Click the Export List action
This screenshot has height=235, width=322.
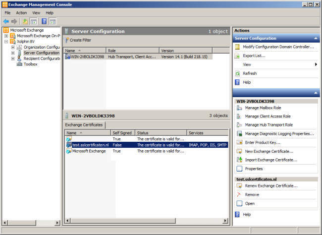pos(254,56)
